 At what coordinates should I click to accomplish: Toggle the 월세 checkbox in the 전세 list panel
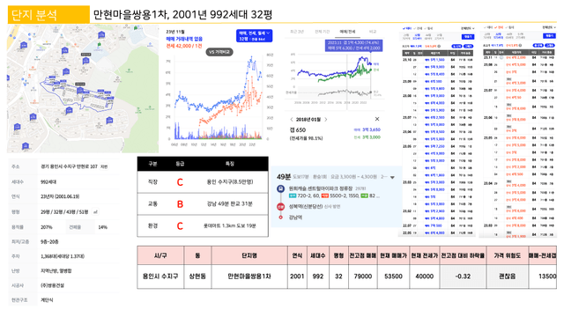509,27
